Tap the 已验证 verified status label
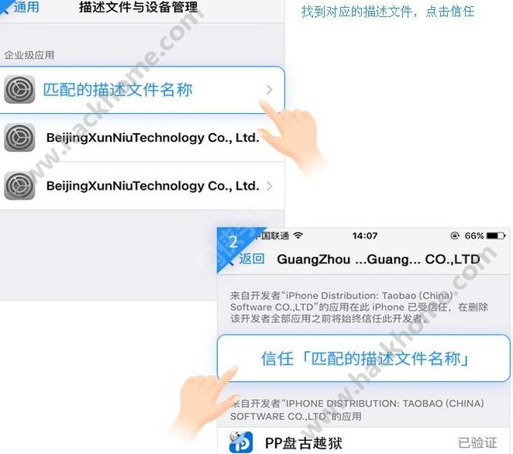The image size is (513, 454). (x=477, y=443)
